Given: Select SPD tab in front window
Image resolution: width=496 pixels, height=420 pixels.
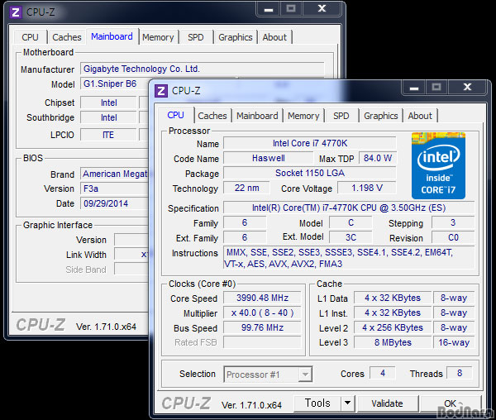Looking at the screenshot, I should coord(341,116).
